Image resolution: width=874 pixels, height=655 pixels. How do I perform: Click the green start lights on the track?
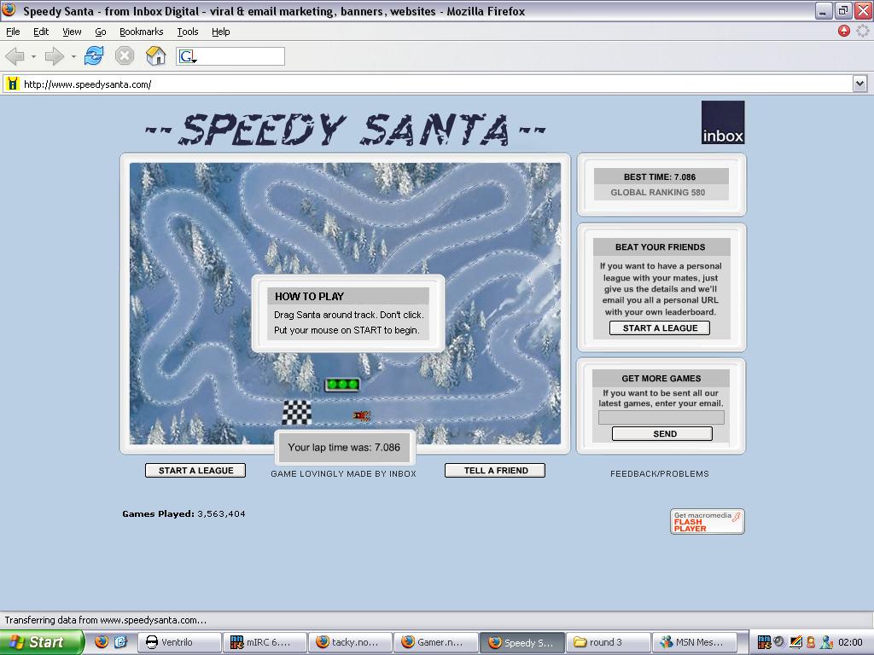click(x=342, y=385)
